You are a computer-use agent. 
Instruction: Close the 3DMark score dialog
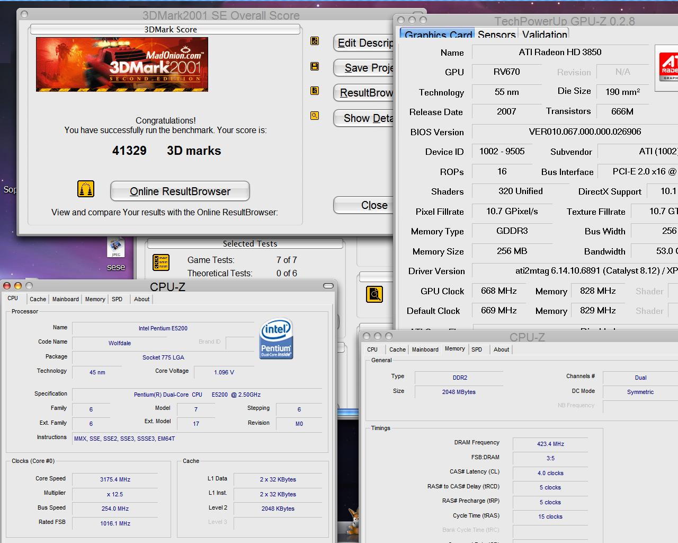coord(363,205)
